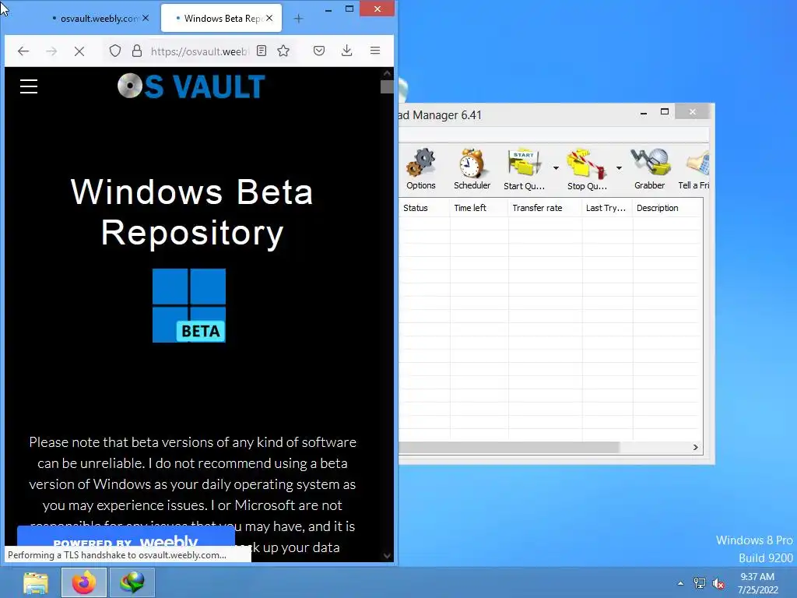Open File Explorer from taskbar
The height and width of the screenshot is (598, 797).
tap(36, 582)
